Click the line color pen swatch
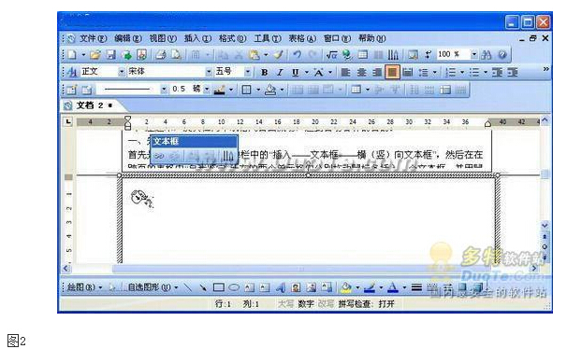567x349 pixels. 370,287
